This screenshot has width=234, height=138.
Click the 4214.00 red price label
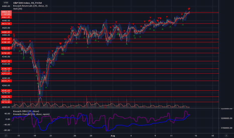[6, 102]
